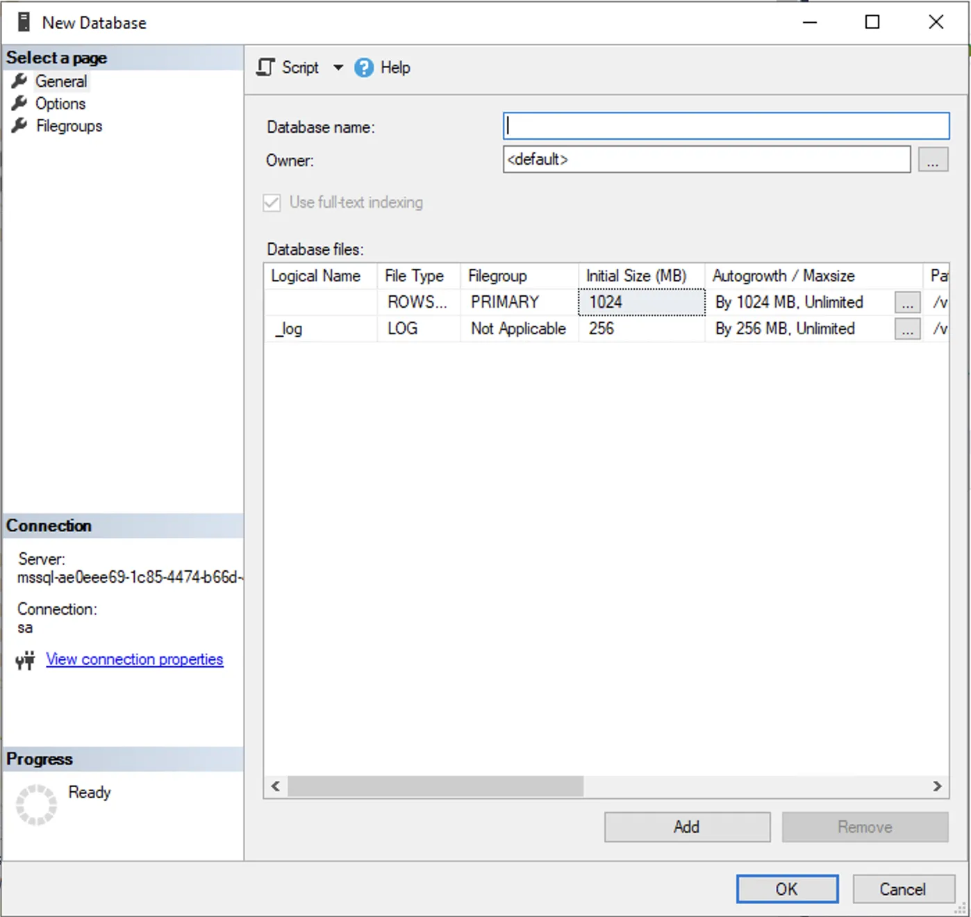The width and height of the screenshot is (971, 917).
Task: Open the Script dropdown arrow
Action: [x=338, y=67]
